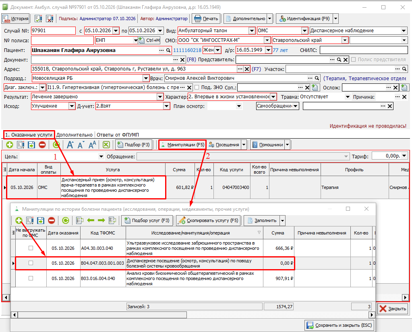Image resolution: width=412 pixels, height=332 pixels.
Task: Click the Скопировать услугу (F5) button
Action: pyautogui.click(x=208, y=220)
